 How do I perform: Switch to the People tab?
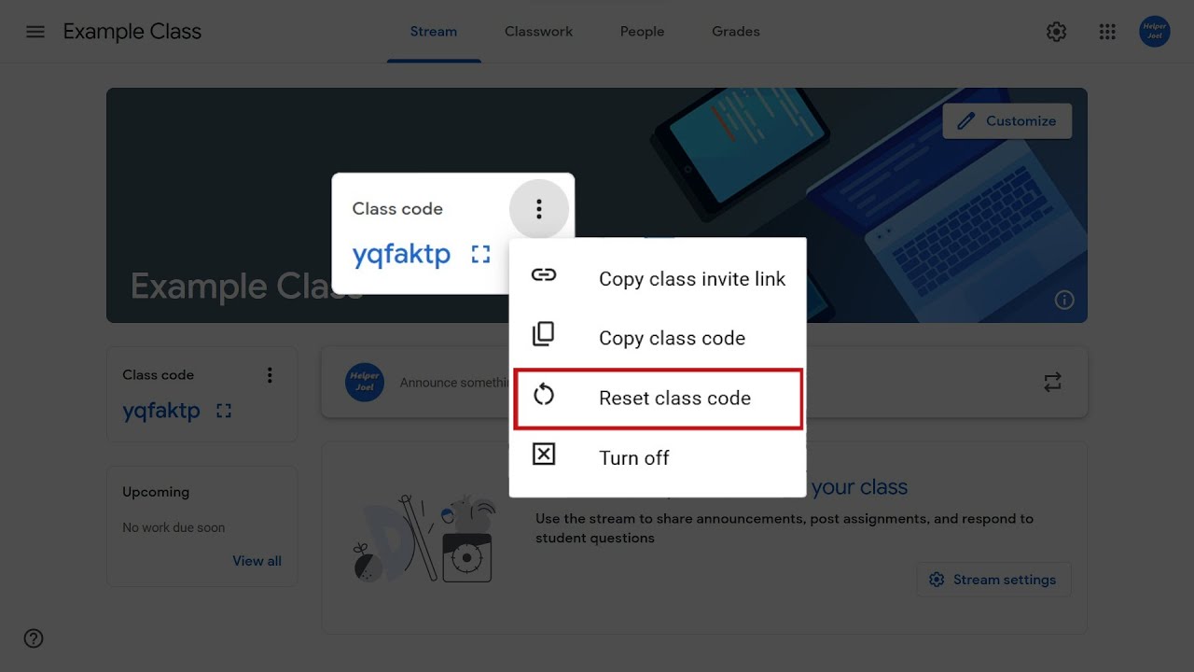[642, 32]
